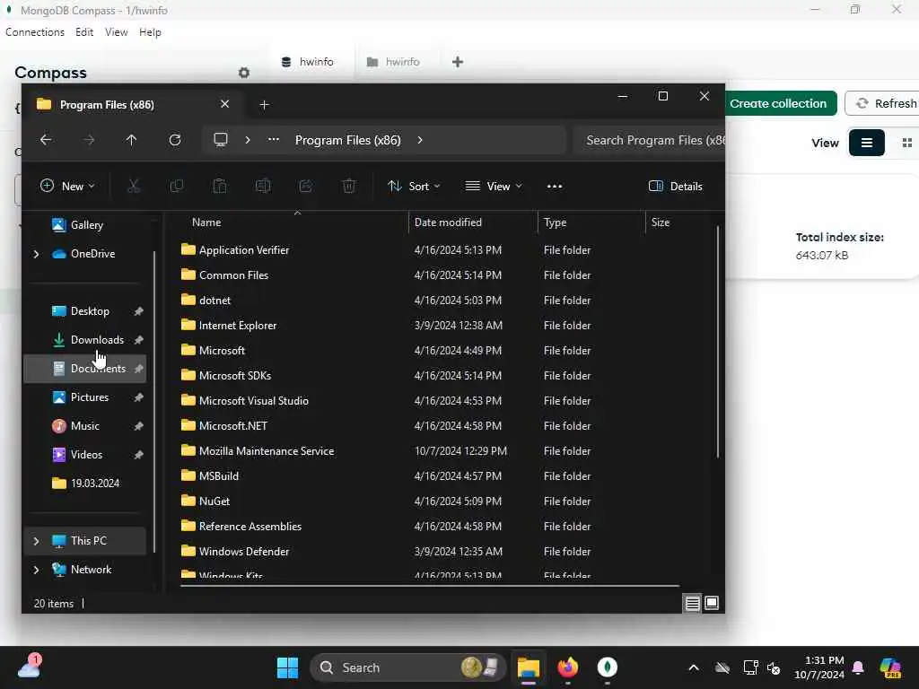Expand the OneDrive tree node

tap(36, 254)
